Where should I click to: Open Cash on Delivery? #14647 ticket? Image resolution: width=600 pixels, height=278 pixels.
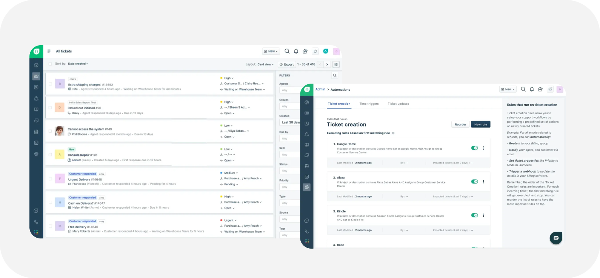(x=86, y=203)
